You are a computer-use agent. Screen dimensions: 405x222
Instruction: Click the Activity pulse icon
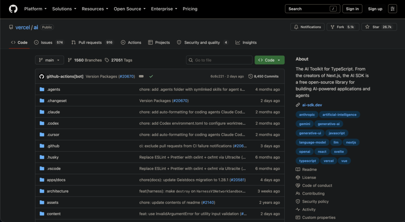(298, 209)
